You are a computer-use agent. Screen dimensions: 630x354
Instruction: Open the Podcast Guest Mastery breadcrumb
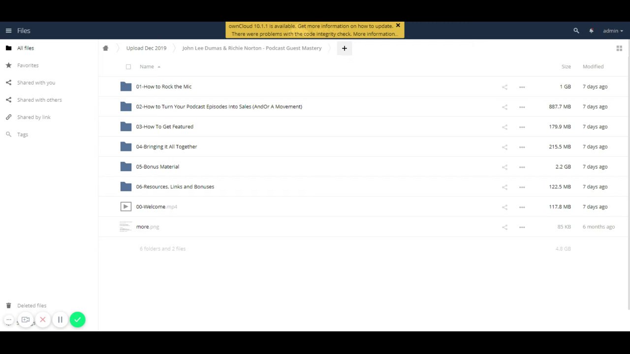pos(252,48)
